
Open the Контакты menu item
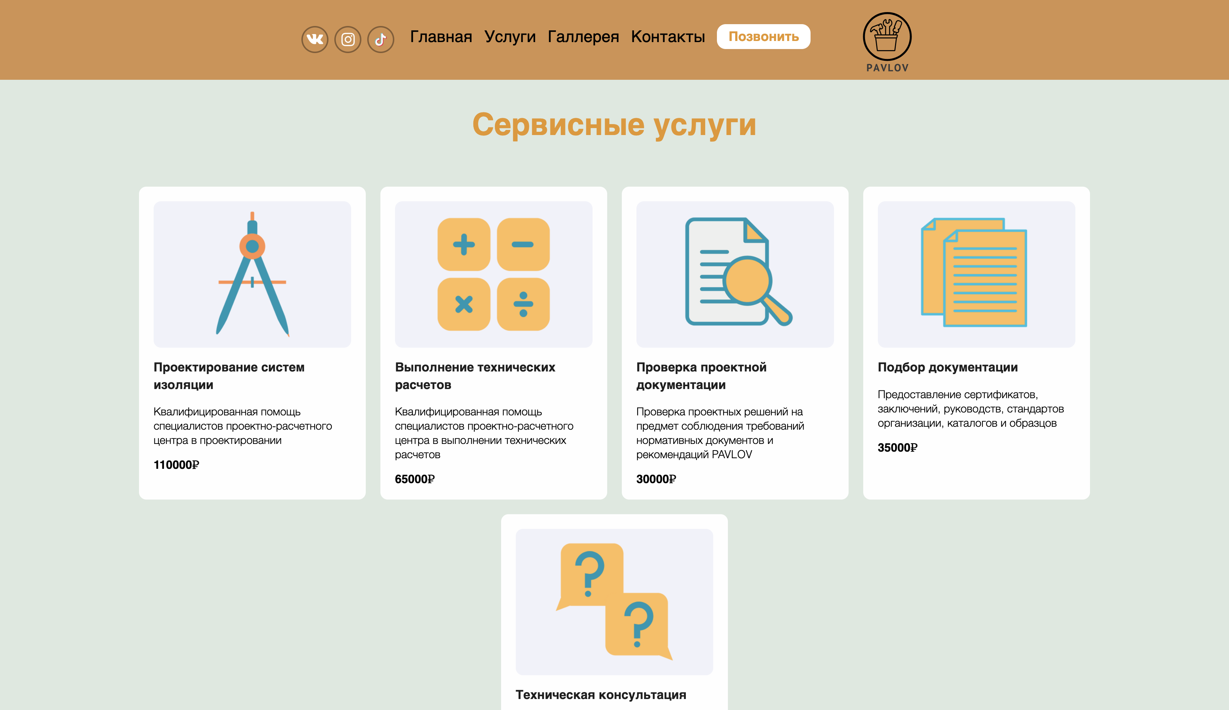668,37
